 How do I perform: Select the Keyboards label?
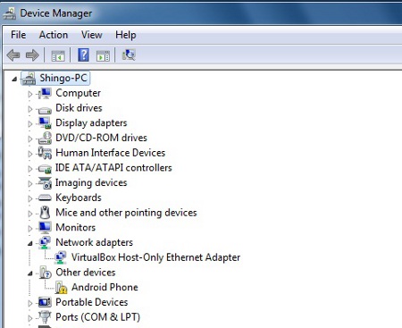pyautogui.click(x=79, y=198)
